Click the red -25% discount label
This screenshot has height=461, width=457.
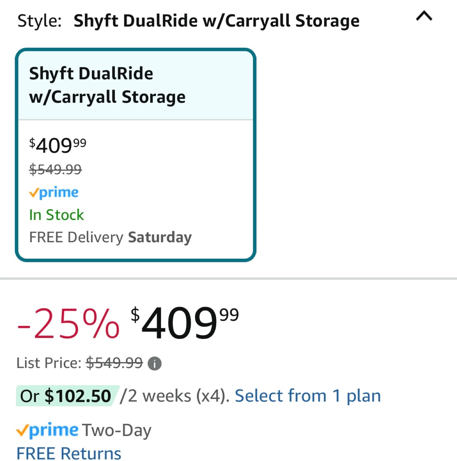click(x=68, y=323)
